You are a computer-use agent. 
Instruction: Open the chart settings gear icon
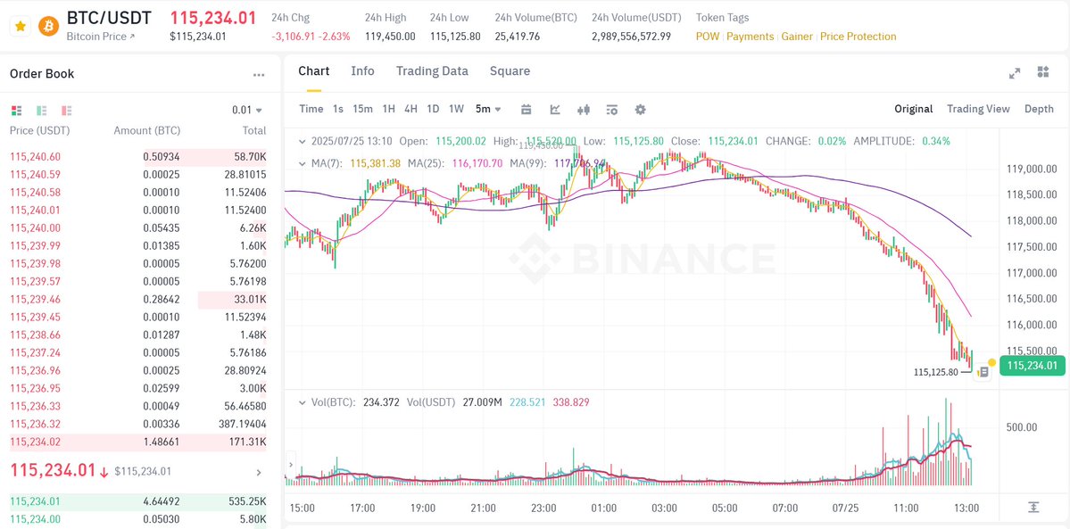pyautogui.click(x=640, y=109)
